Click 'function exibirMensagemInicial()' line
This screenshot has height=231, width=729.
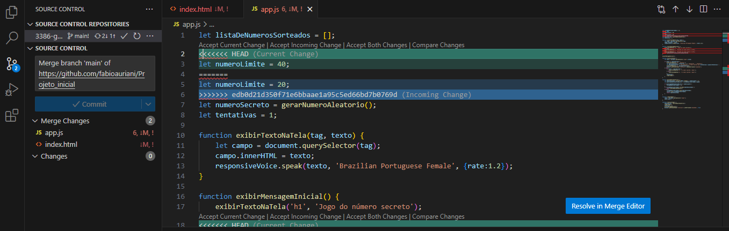(269, 197)
